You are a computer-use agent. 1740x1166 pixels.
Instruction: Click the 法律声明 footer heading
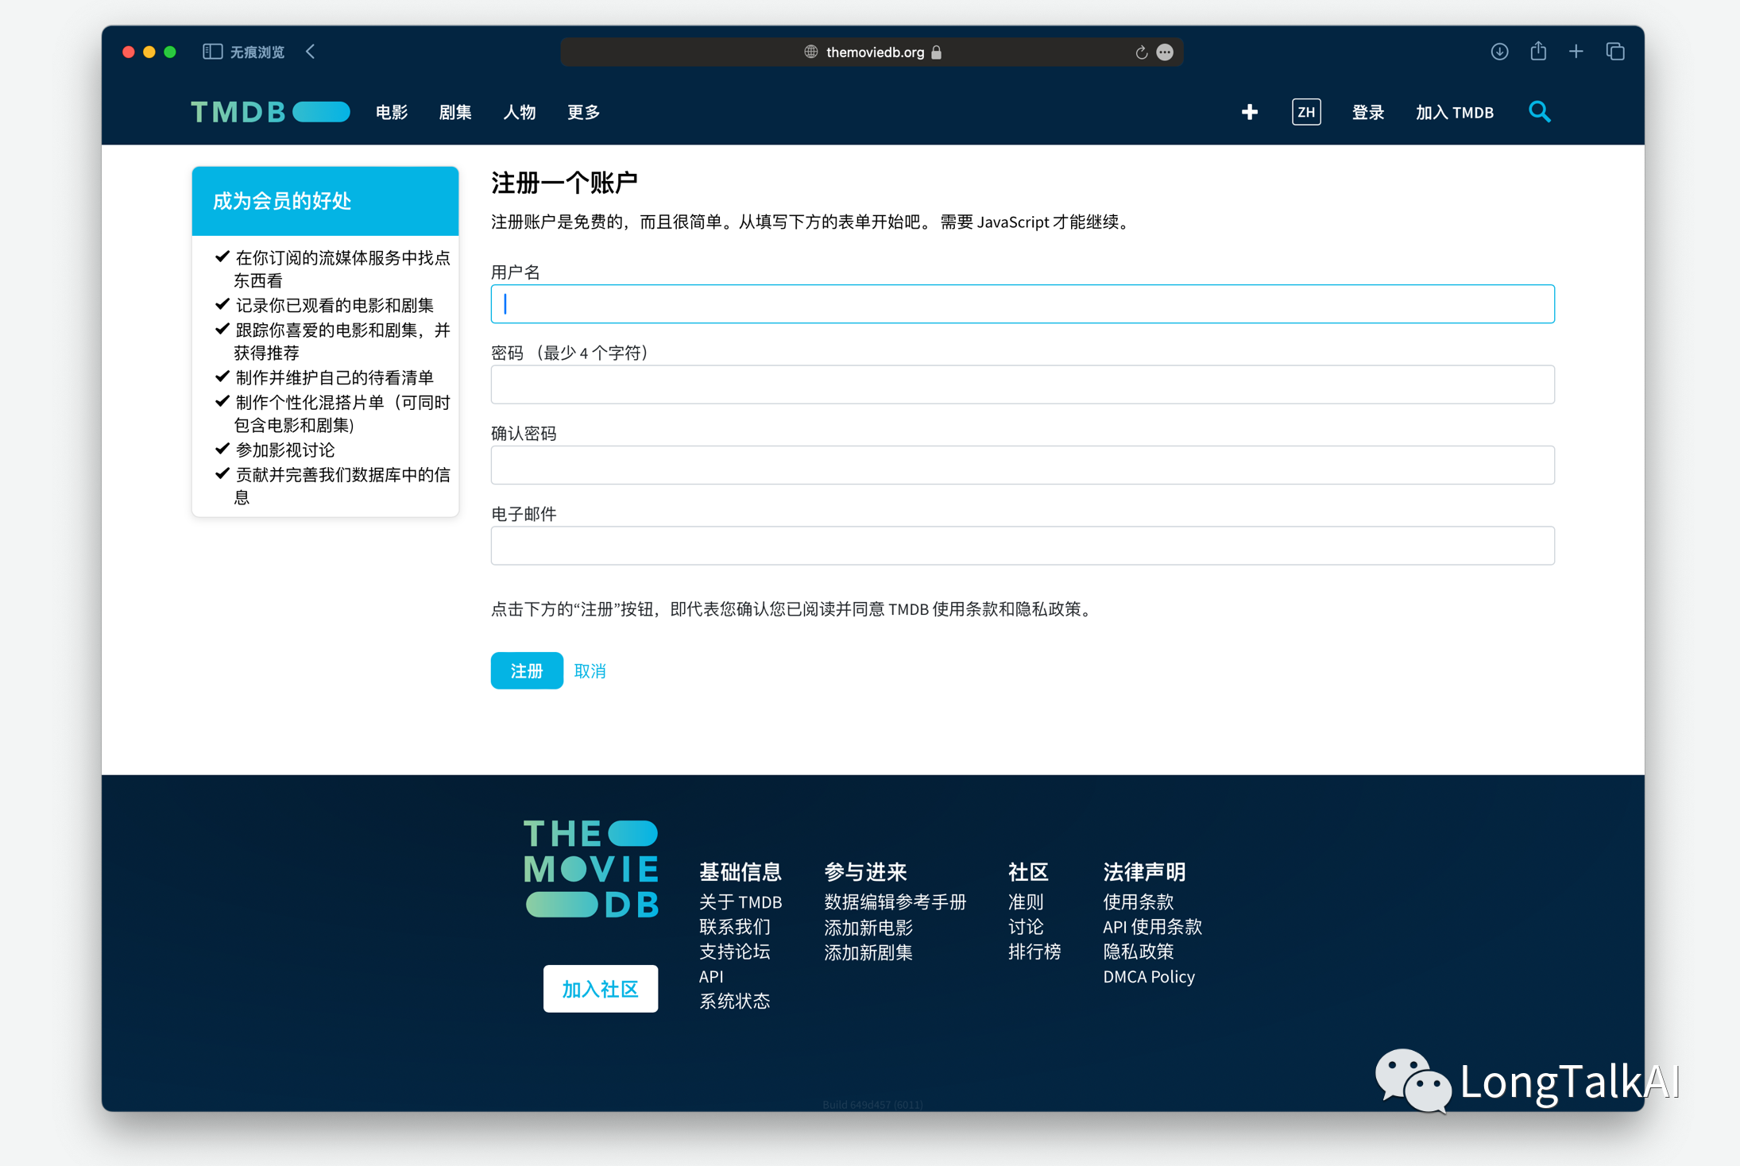point(1144,872)
